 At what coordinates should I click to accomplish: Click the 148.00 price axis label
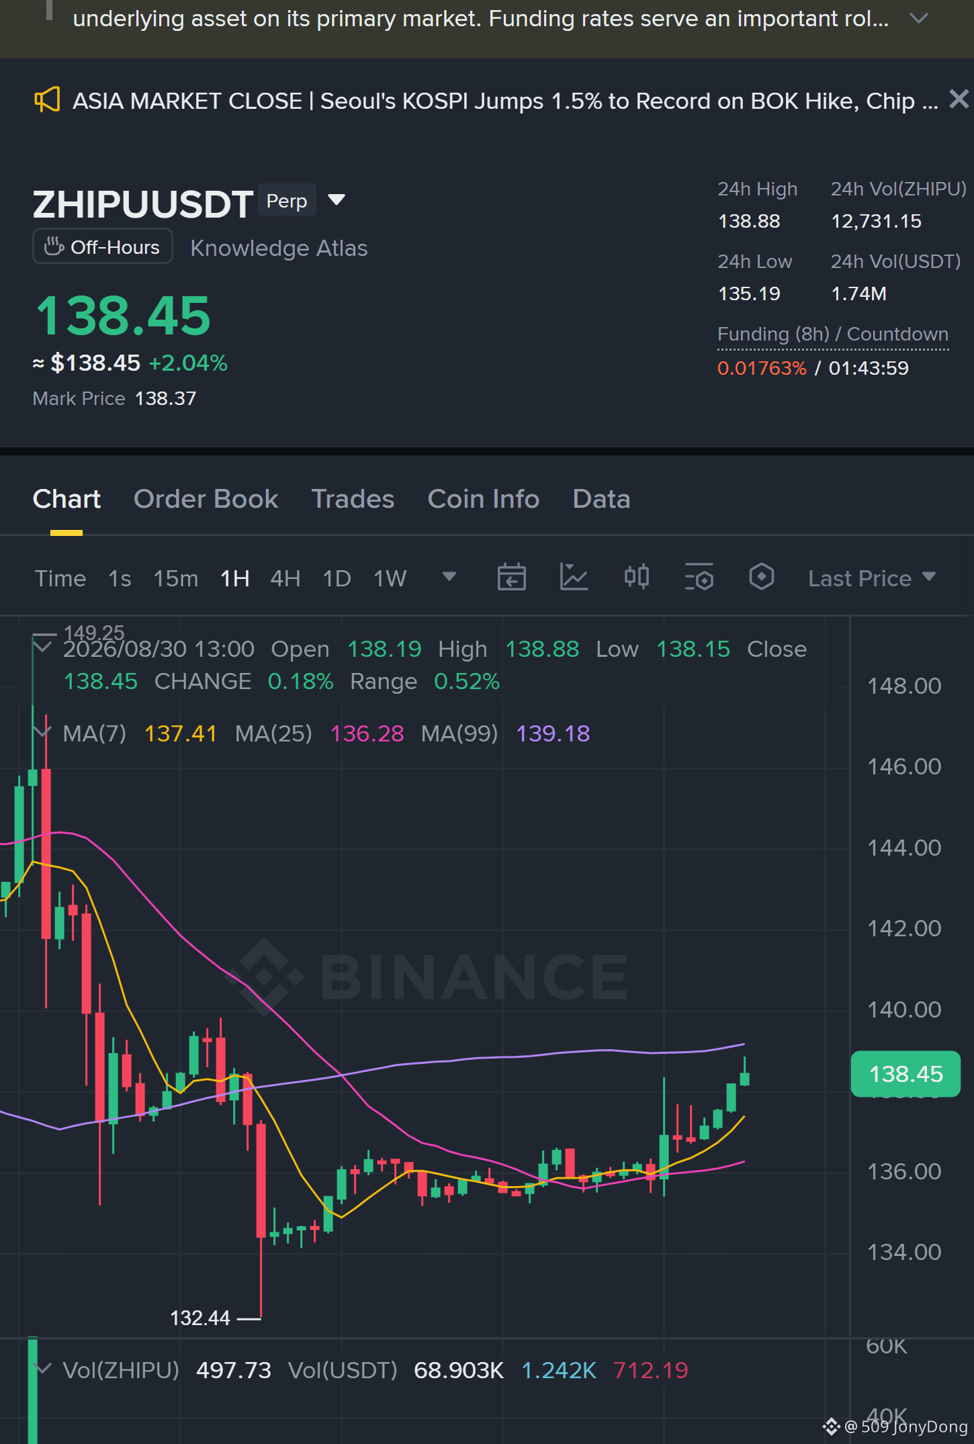pyautogui.click(x=904, y=686)
